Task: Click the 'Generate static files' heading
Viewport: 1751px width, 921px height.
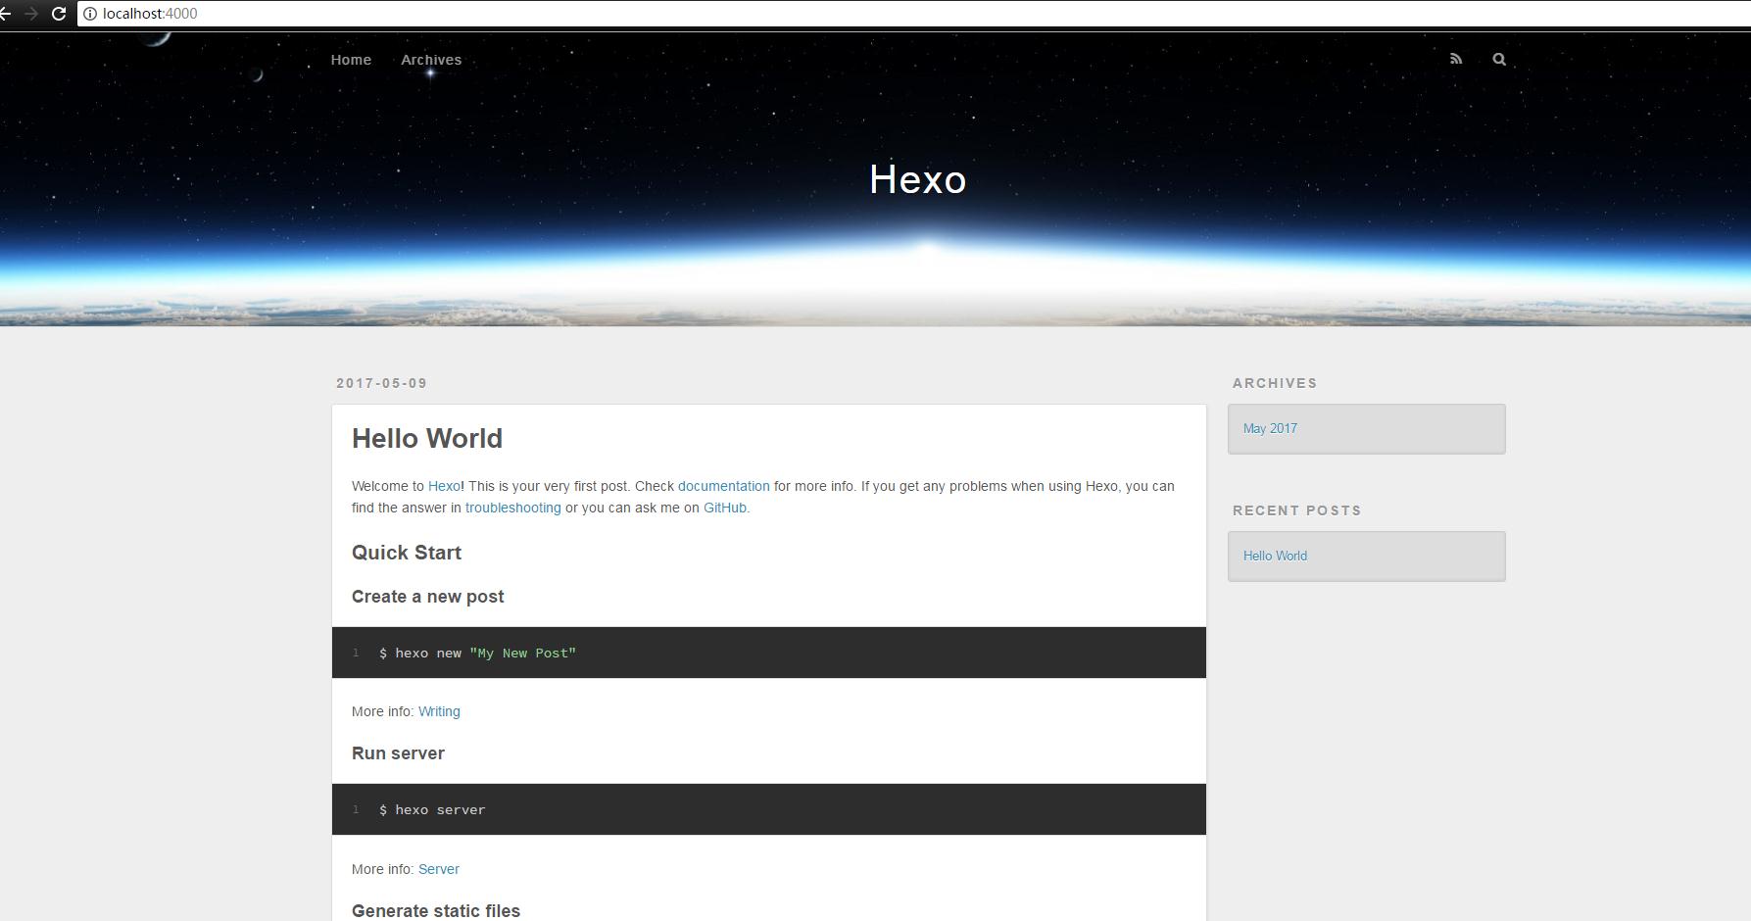Action: point(436,911)
